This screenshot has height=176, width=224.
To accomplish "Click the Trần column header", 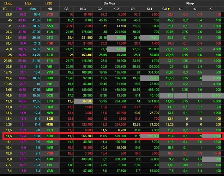I will pyautogui.click(x=19, y=9).
